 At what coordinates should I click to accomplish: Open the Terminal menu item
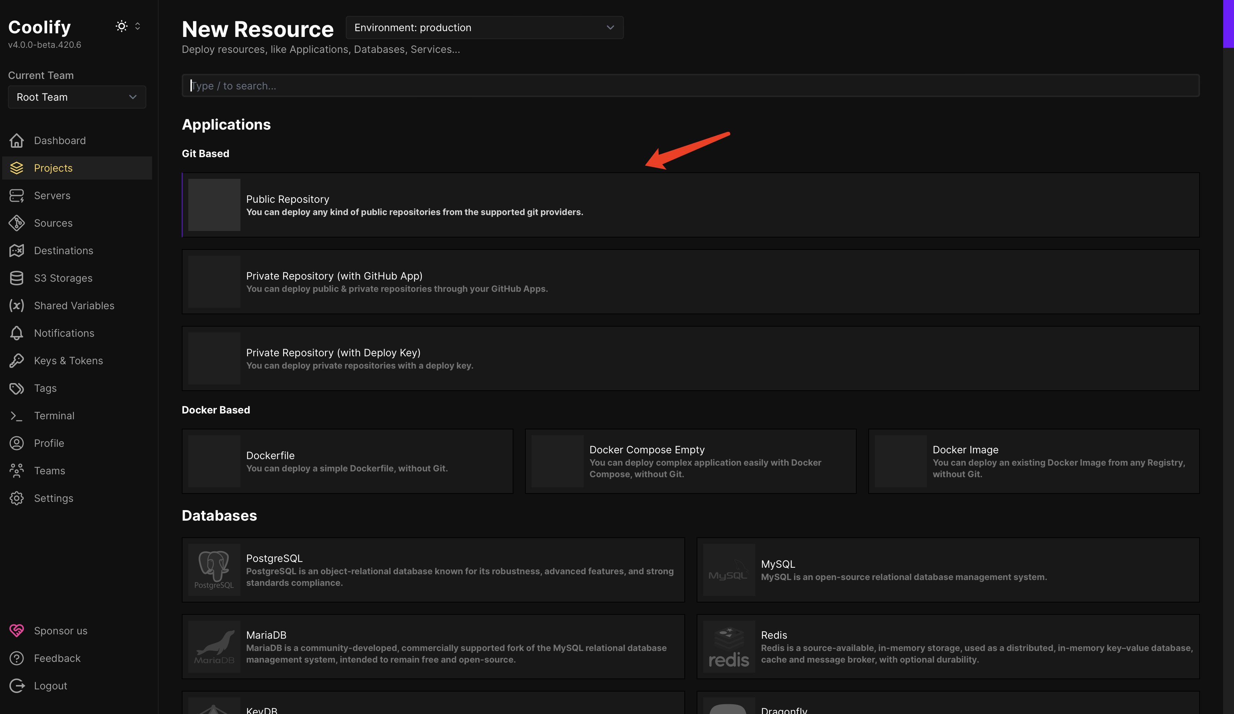point(54,416)
